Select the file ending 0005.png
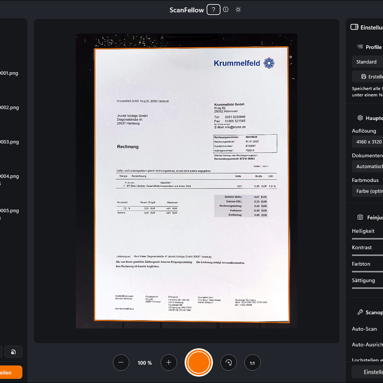 point(9,211)
